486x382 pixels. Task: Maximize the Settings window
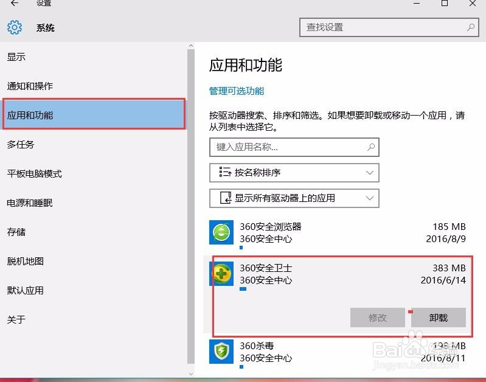coord(445,3)
